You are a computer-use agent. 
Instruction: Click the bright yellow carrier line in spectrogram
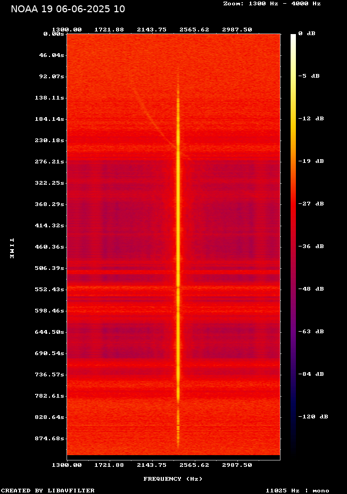tap(178, 257)
